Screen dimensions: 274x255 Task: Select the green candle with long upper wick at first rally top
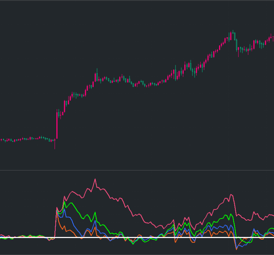click(x=97, y=75)
